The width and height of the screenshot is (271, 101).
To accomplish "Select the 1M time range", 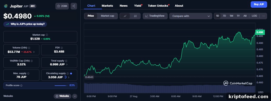I will pos(231,16).
